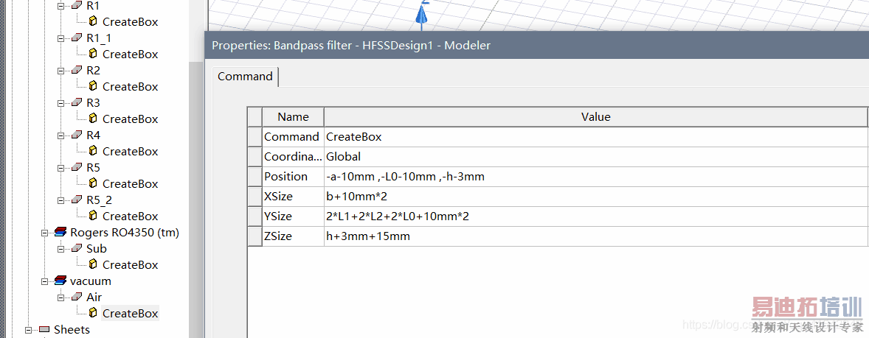Collapse the R1_1 tree node
This screenshot has width=869, height=338.
(x=60, y=38)
